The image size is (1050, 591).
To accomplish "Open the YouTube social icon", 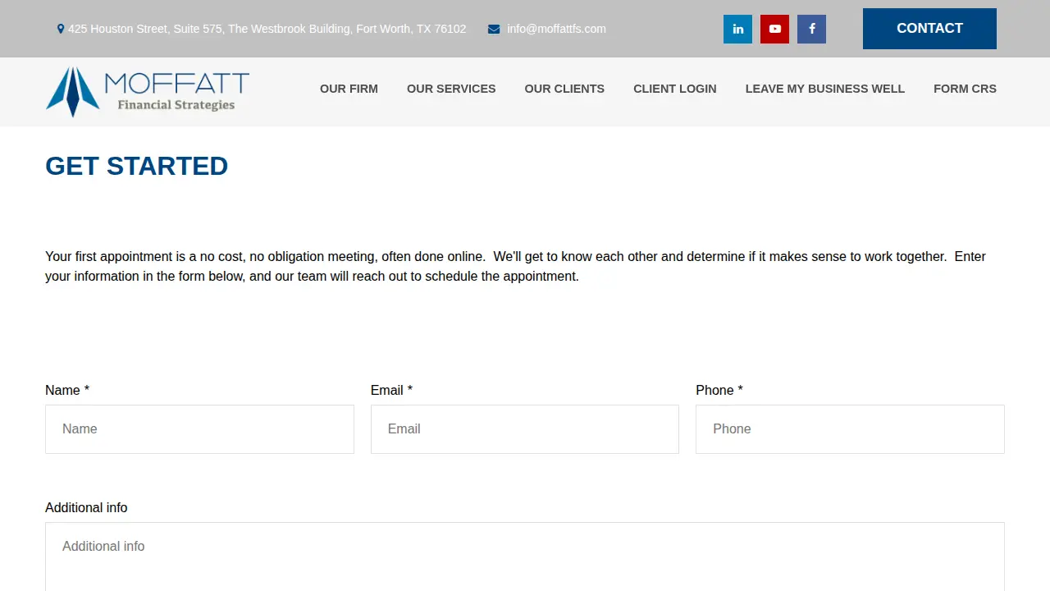I will pos(774,29).
